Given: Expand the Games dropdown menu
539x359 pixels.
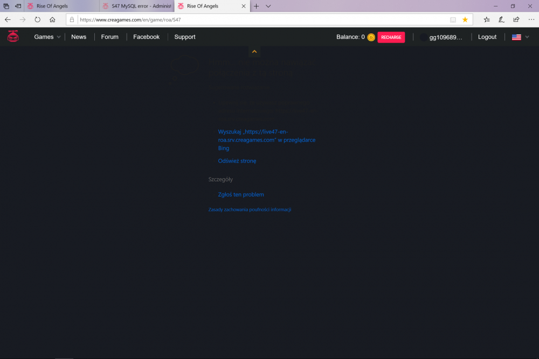Looking at the screenshot, I should coord(47,37).
